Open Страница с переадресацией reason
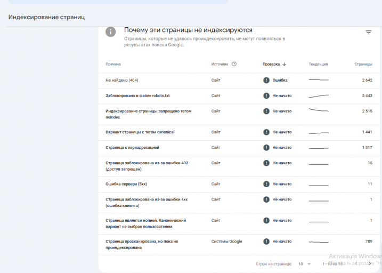The height and width of the screenshot is (273, 382). (132, 148)
